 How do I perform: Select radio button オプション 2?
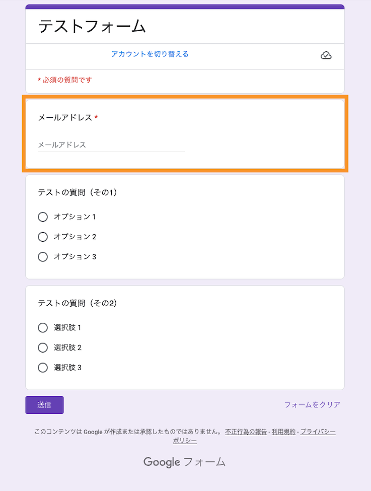pyautogui.click(x=43, y=237)
